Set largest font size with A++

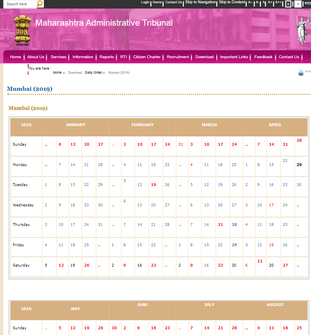278,2
